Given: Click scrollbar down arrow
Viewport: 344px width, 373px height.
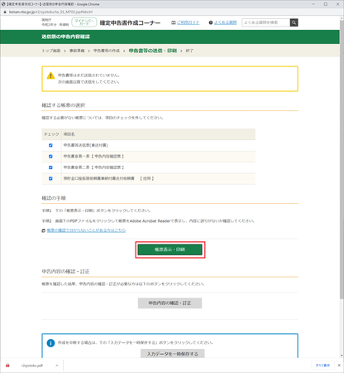Looking at the screenshot, I should click(x=342, y=356).
